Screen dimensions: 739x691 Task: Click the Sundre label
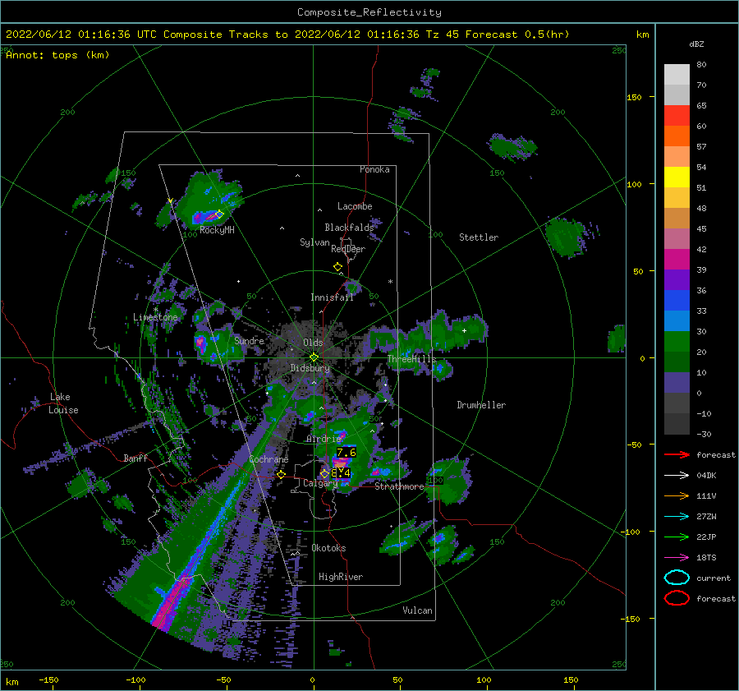[x=249, y=340]
